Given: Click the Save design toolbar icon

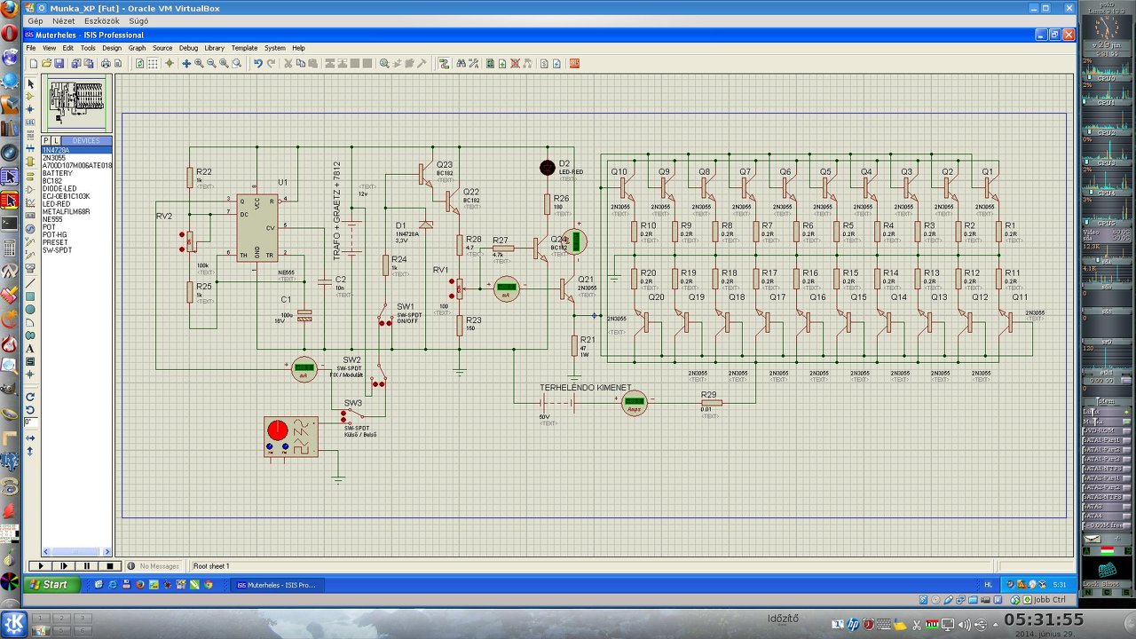Looking at the screenshot, I should click(x=59, y=64).
